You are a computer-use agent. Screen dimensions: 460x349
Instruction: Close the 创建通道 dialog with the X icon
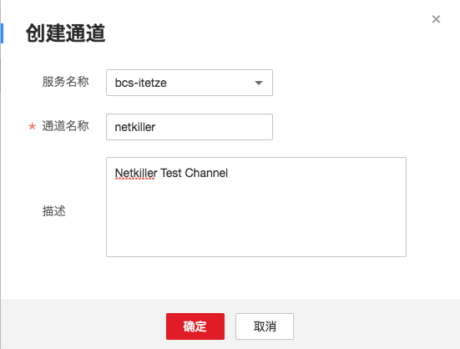tap(436, 19)
